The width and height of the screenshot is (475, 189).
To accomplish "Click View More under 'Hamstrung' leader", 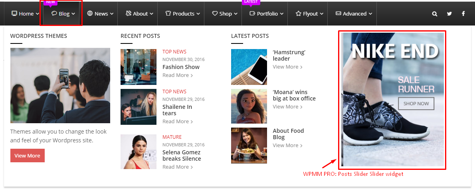I will click(x=287, y=67).
